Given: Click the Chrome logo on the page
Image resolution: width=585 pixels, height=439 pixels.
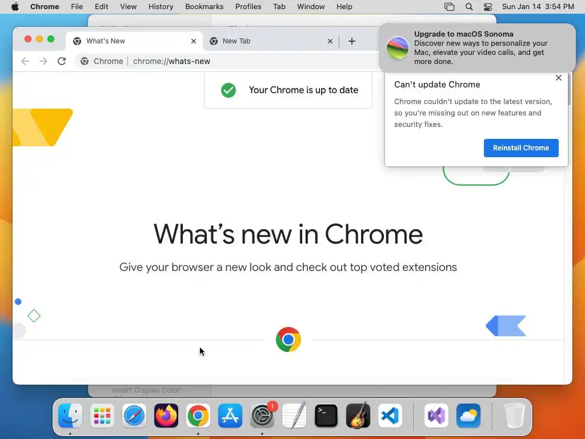Looking at the screenshot, I should click(x=288, y=340).
